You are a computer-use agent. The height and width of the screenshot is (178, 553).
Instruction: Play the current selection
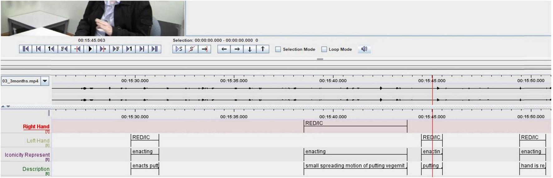179,49
